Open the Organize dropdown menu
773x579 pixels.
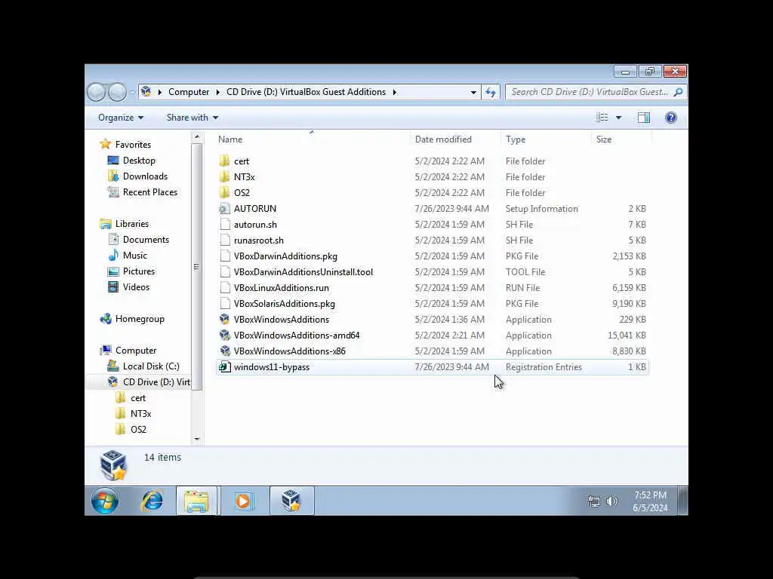(x=121, y=118)
